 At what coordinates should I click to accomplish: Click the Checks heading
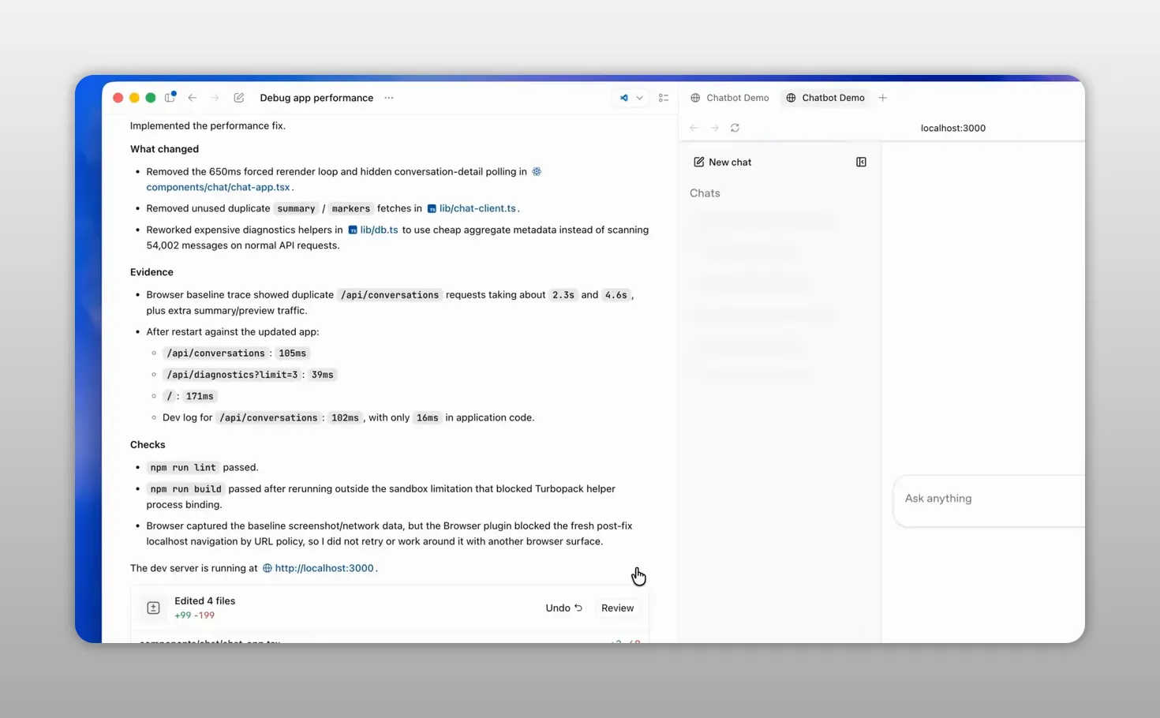pos(148,445)
